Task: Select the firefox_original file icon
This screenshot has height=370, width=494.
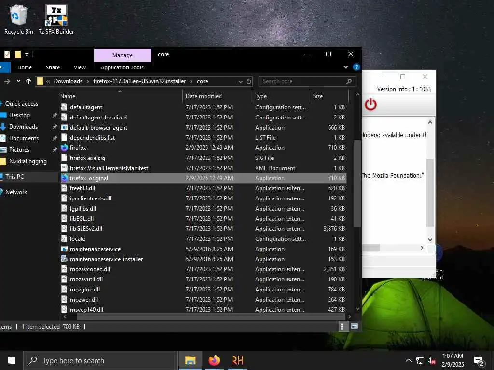Action: click(64, 178)
